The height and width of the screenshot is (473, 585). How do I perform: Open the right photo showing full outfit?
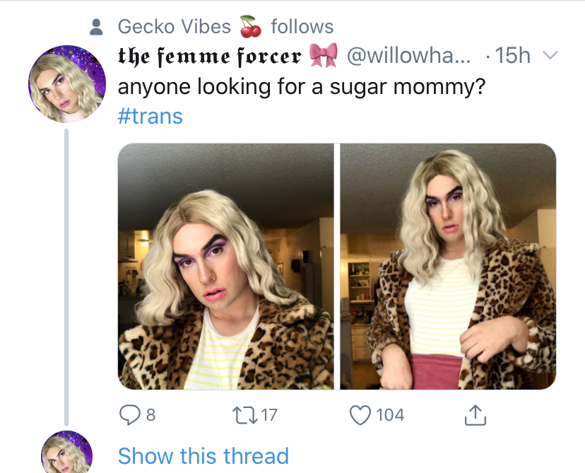448,267
